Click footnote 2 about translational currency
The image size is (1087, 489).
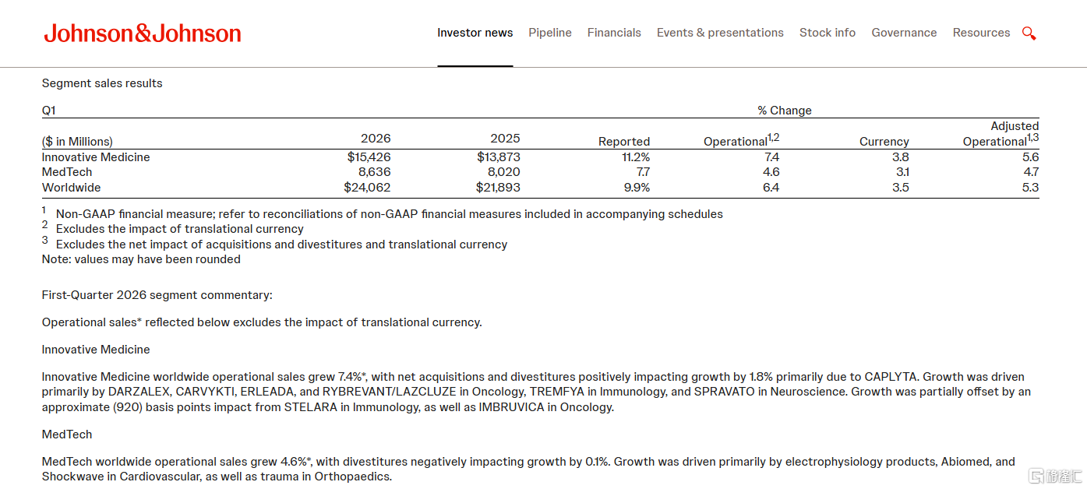173,229
